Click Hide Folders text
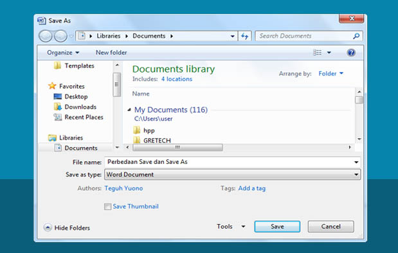This screenshot has width=398, height=253. click(x=72, y=228)
